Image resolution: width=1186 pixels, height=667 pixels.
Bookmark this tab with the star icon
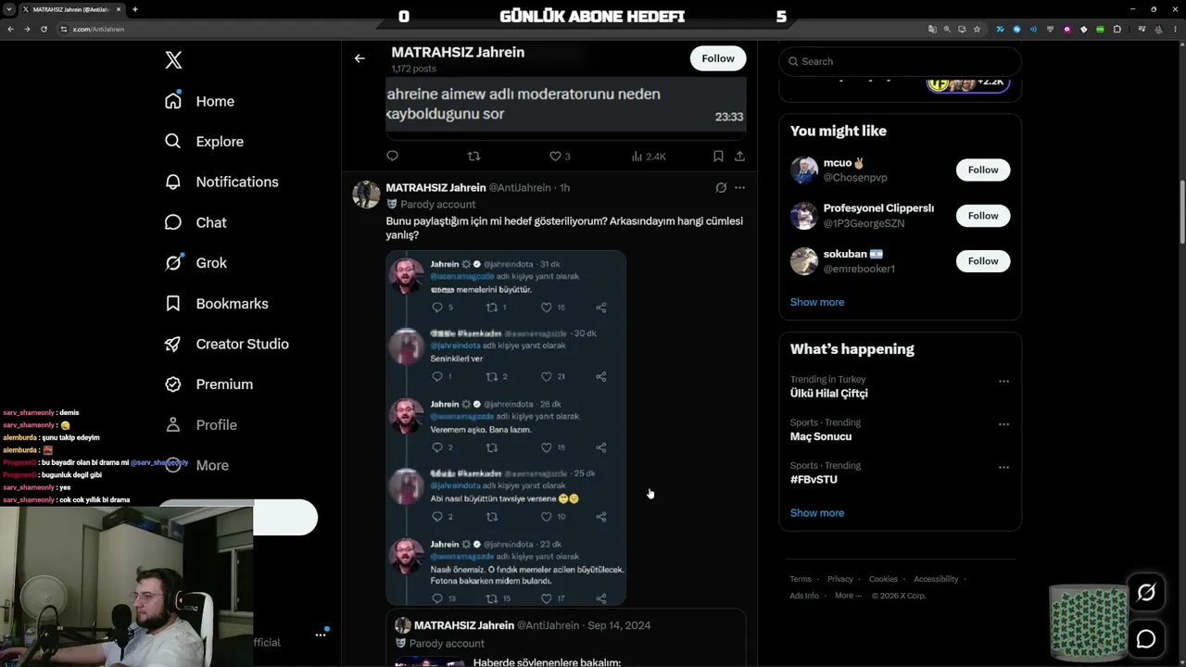(x=977, y=29)
